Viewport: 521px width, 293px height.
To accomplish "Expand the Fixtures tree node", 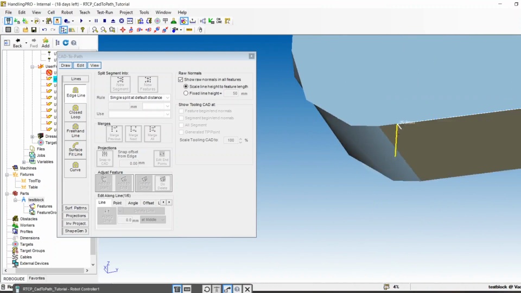I will tap(7, 175).
